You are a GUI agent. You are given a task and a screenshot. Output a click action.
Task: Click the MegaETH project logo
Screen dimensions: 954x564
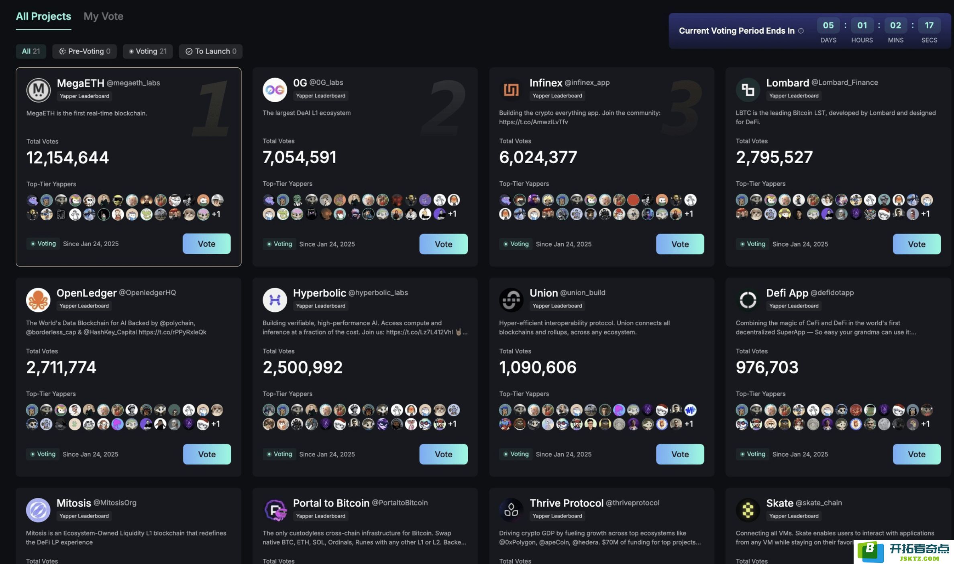click(x=39, y=90)
